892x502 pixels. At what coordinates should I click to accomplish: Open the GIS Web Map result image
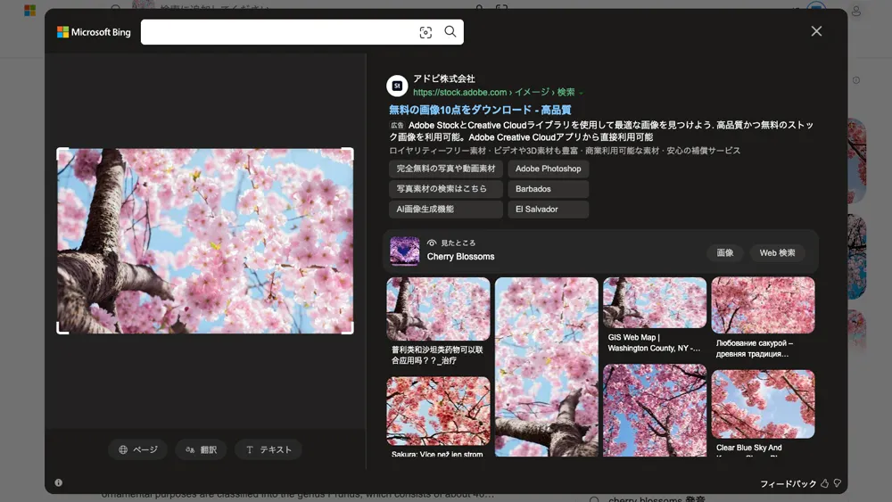(x=655, y=302)
